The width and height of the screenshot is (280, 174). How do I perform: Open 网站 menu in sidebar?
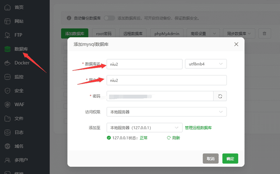[19, 21]
